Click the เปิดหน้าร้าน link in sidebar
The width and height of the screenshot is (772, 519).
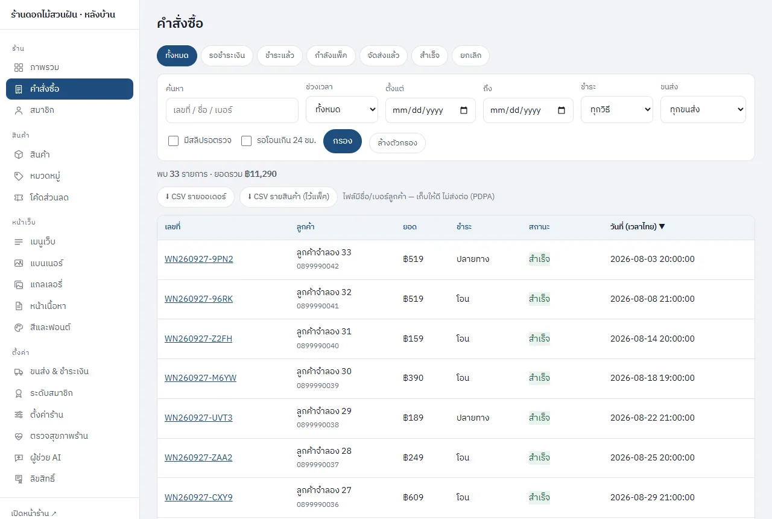(34, 514)
